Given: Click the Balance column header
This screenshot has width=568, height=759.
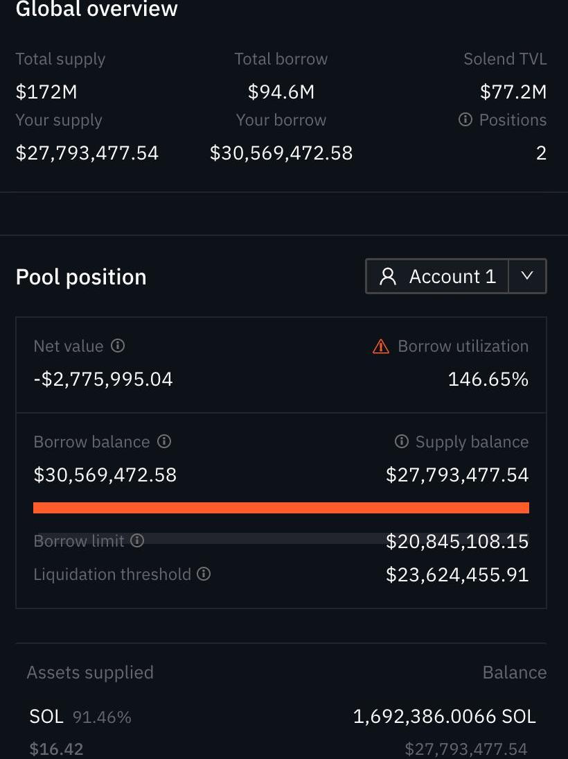Looking at the screenshot, I should coord(514,672).
